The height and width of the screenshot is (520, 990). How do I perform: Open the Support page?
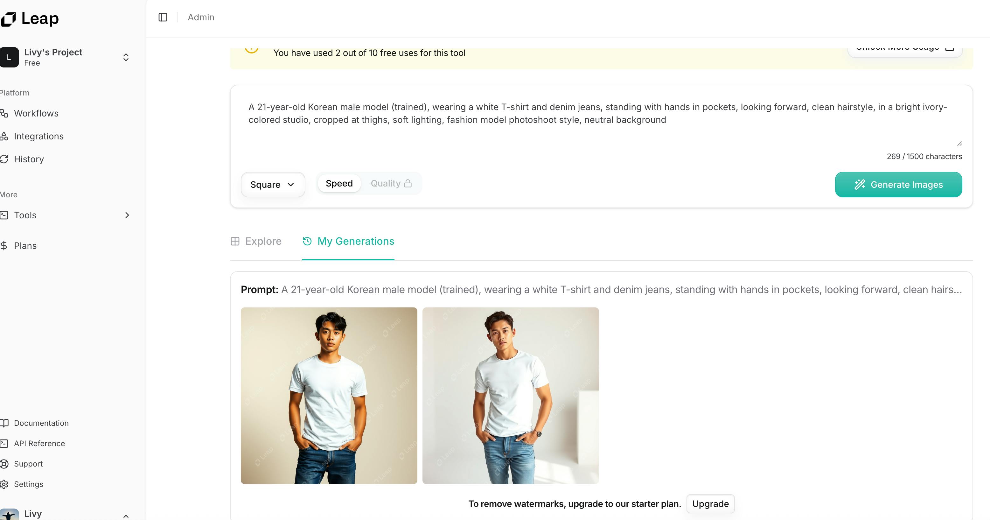28,464
